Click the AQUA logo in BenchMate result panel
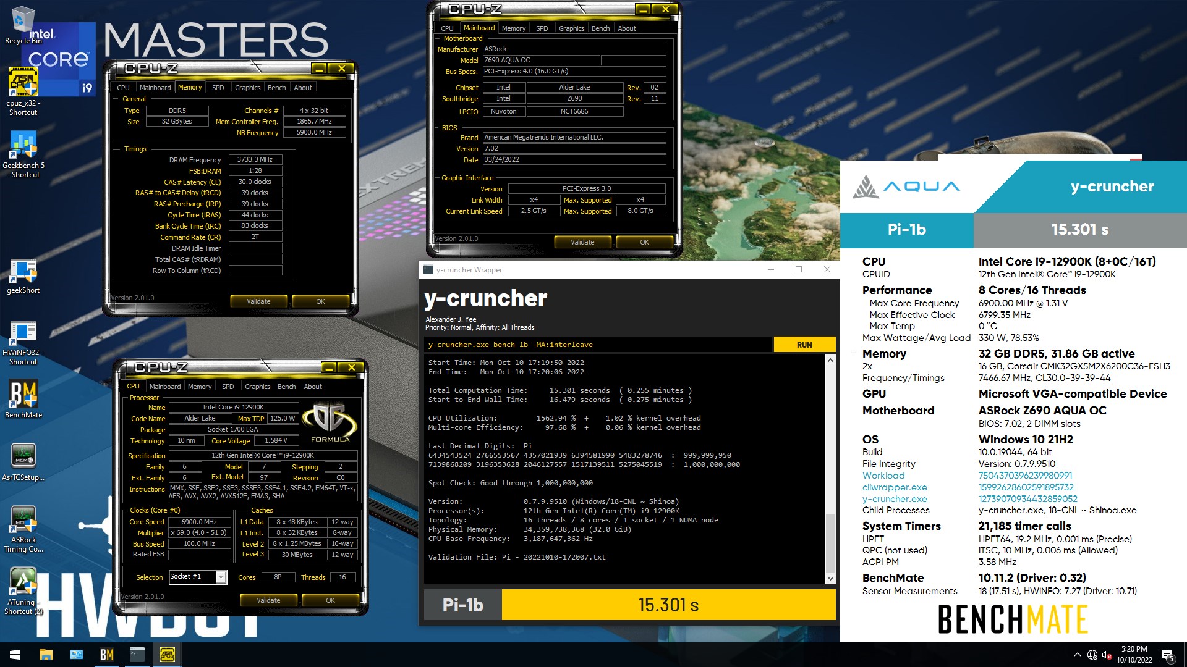The image size is (1187, 667). click(906, 187)
